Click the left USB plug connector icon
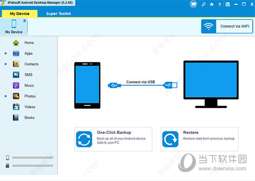Image resolution: width=255 pixels, height=181 pixels. pos(115,85)
